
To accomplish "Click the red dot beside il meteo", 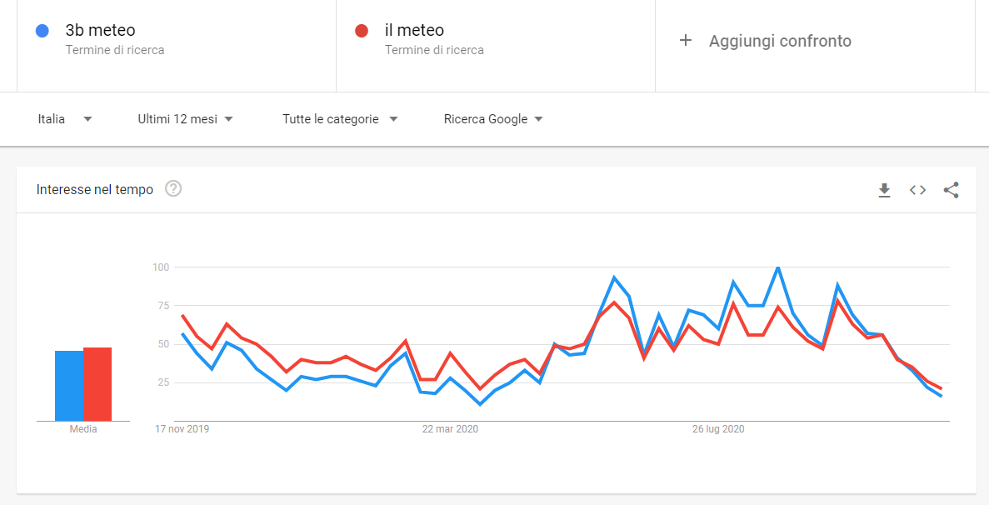I will pyautogui.click(x=362, y=30).
